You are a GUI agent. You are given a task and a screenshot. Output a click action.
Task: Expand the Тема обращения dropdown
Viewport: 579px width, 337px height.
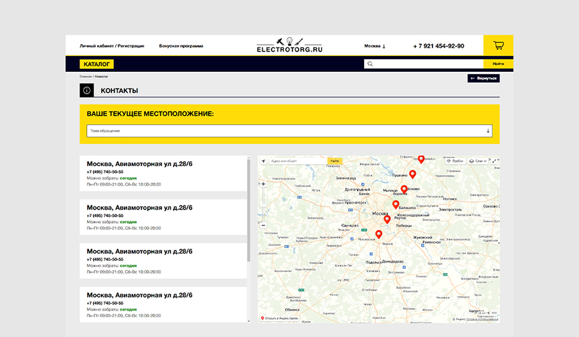[289, 131]
